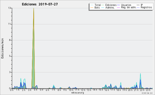The width and height of the screenshot is (155, 95).
Task: Click the wikiscan.org credit text
Action: pyautogui.click(x=78, y=93)
